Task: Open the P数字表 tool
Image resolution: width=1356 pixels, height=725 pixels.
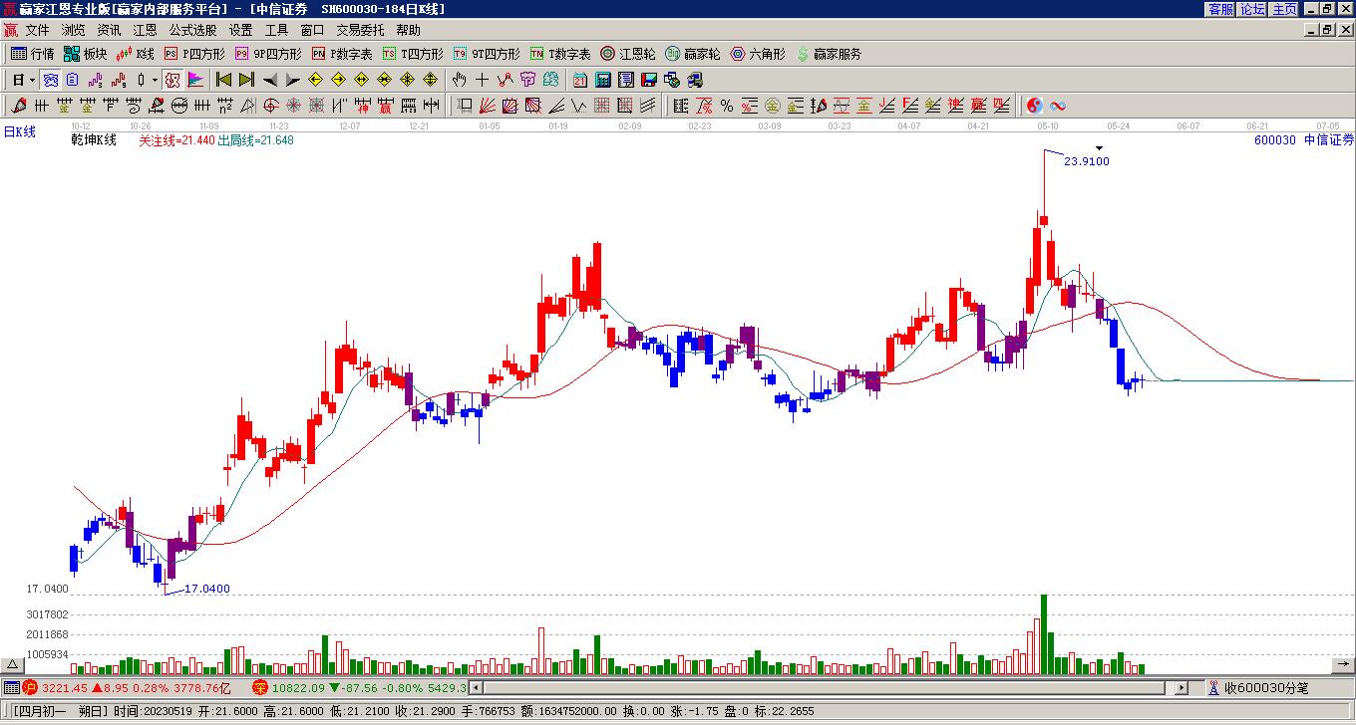Action: pos(342,54)
